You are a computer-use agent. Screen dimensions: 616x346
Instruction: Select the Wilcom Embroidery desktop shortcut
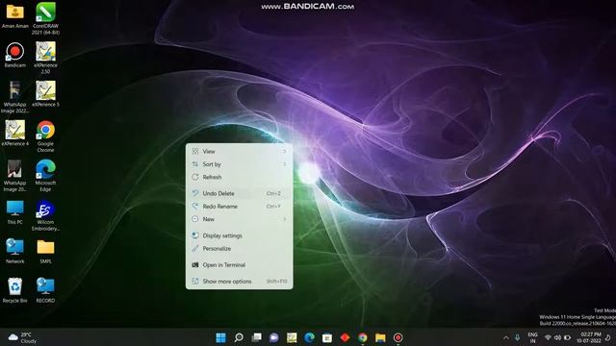(x=45, y=215)
